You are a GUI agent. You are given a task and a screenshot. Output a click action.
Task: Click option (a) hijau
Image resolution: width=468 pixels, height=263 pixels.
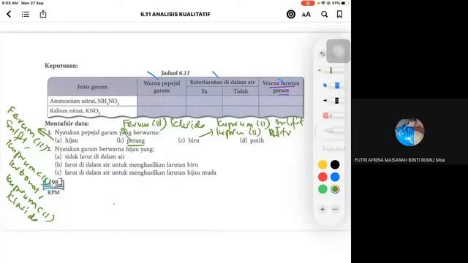(x=67, y=140)
